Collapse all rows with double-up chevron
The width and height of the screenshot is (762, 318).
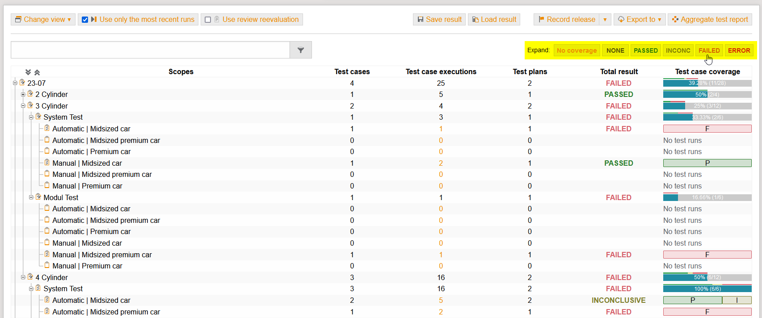pos(37,72)
